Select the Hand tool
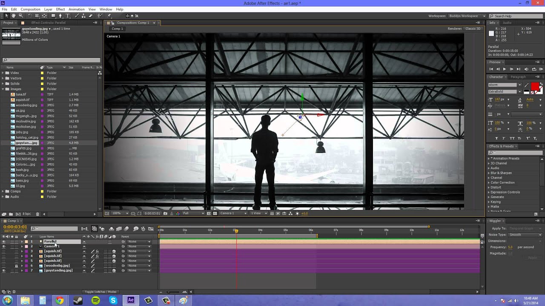Viewport: 545px width, 306px height. (x=14, y=16)
